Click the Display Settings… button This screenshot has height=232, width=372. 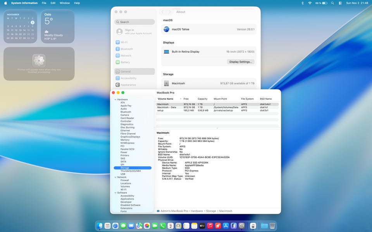(240, 62)
